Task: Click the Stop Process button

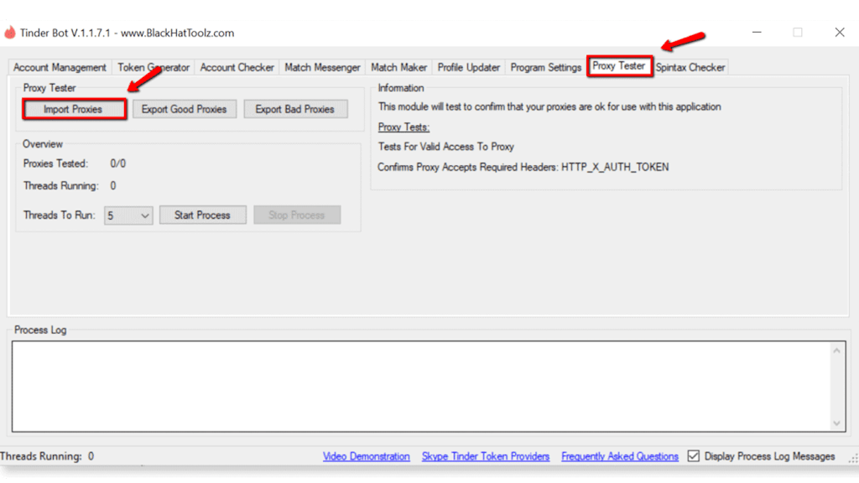Action: pos(297,216)
